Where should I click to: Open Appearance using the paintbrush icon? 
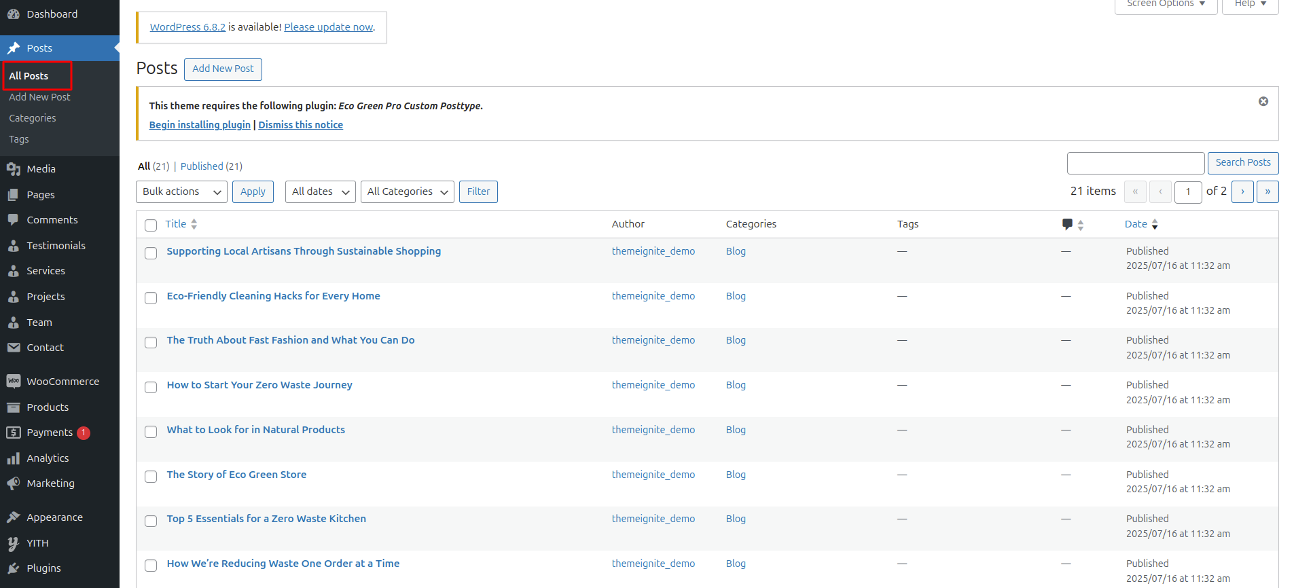14,517
